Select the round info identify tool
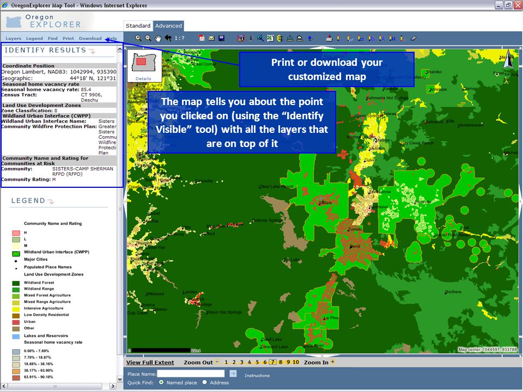Image resolution: width=523 pixels, height=392 pixels. click(251, 38)
